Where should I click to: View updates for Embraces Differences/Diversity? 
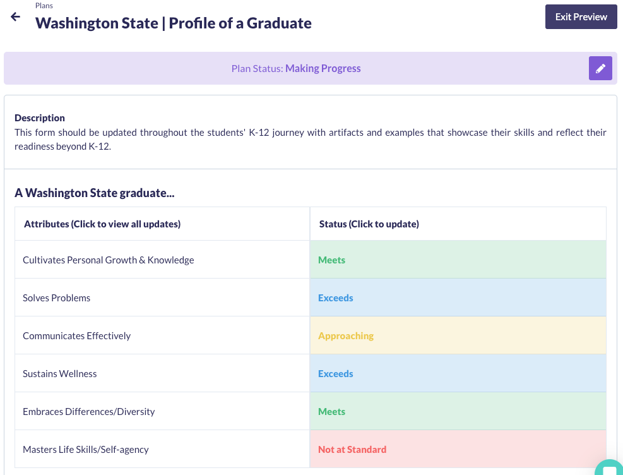89,411
